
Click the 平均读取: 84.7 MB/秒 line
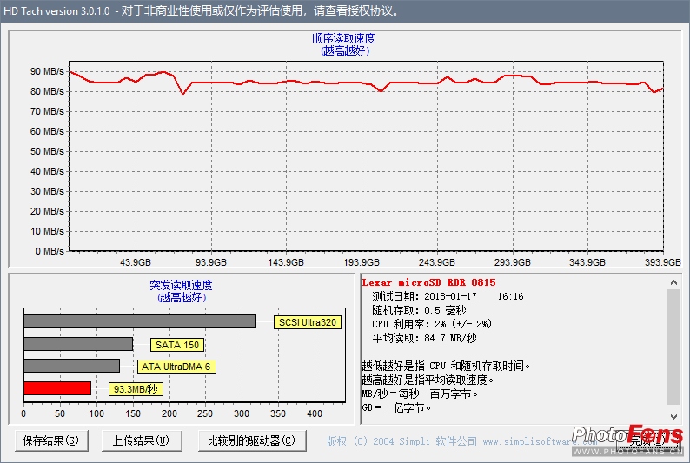[424, 338]
